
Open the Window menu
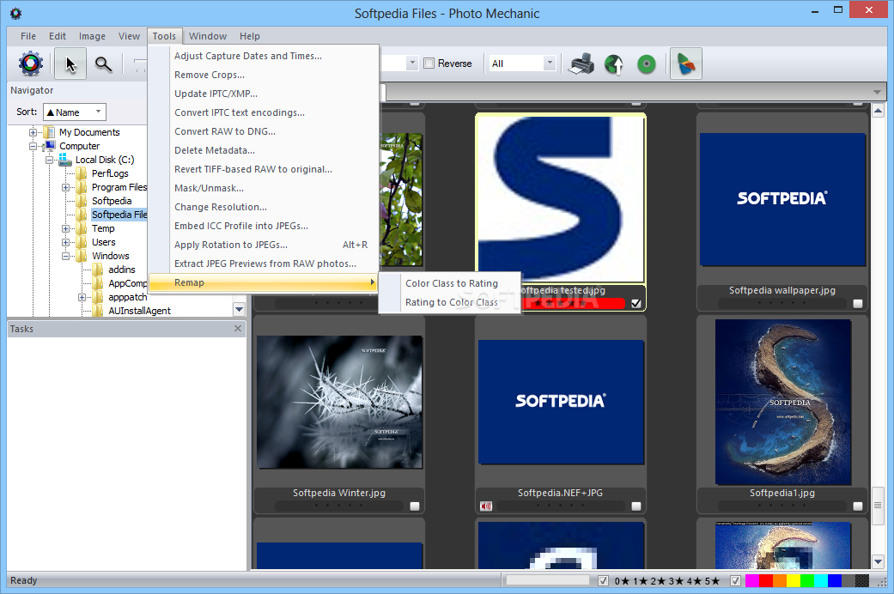tap(208, 36)
